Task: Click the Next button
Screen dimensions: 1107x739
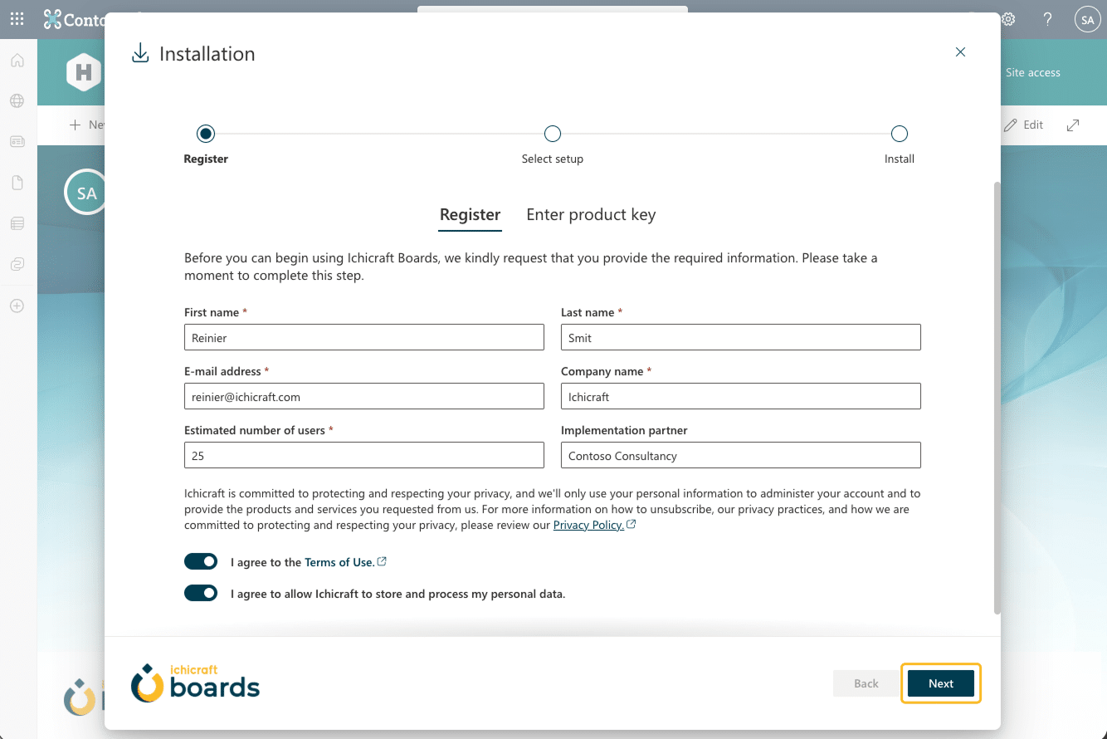Action: tap(940, 683)
